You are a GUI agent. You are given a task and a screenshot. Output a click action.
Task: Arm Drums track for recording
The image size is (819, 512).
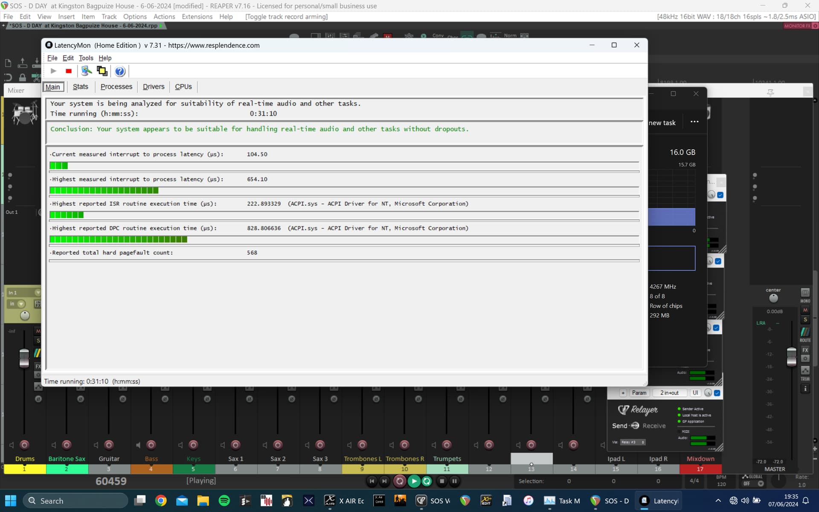pos(25,445)
